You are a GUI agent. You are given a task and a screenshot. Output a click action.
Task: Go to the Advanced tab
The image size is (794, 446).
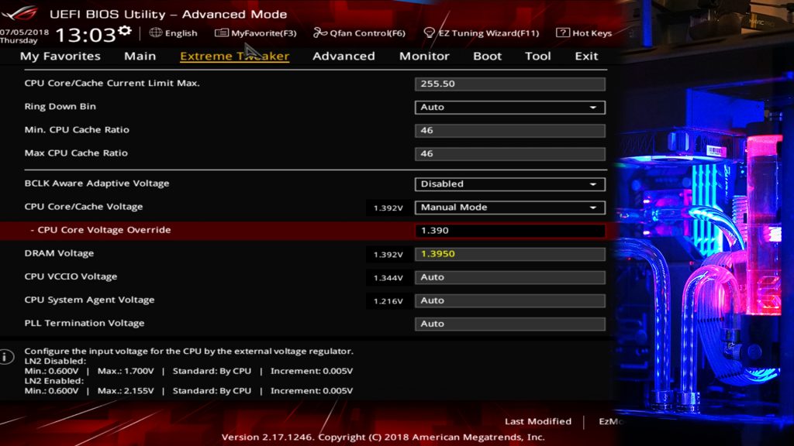(343, 56)
